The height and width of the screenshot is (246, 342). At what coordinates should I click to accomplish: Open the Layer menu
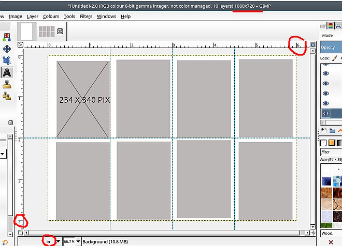click(x=33, y=17)
